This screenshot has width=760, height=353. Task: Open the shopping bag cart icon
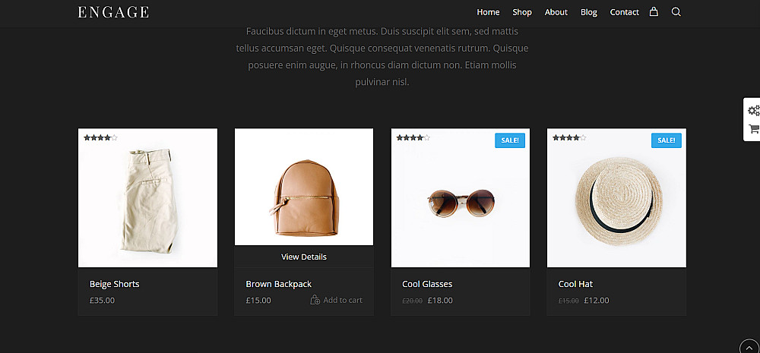point(654,12)
